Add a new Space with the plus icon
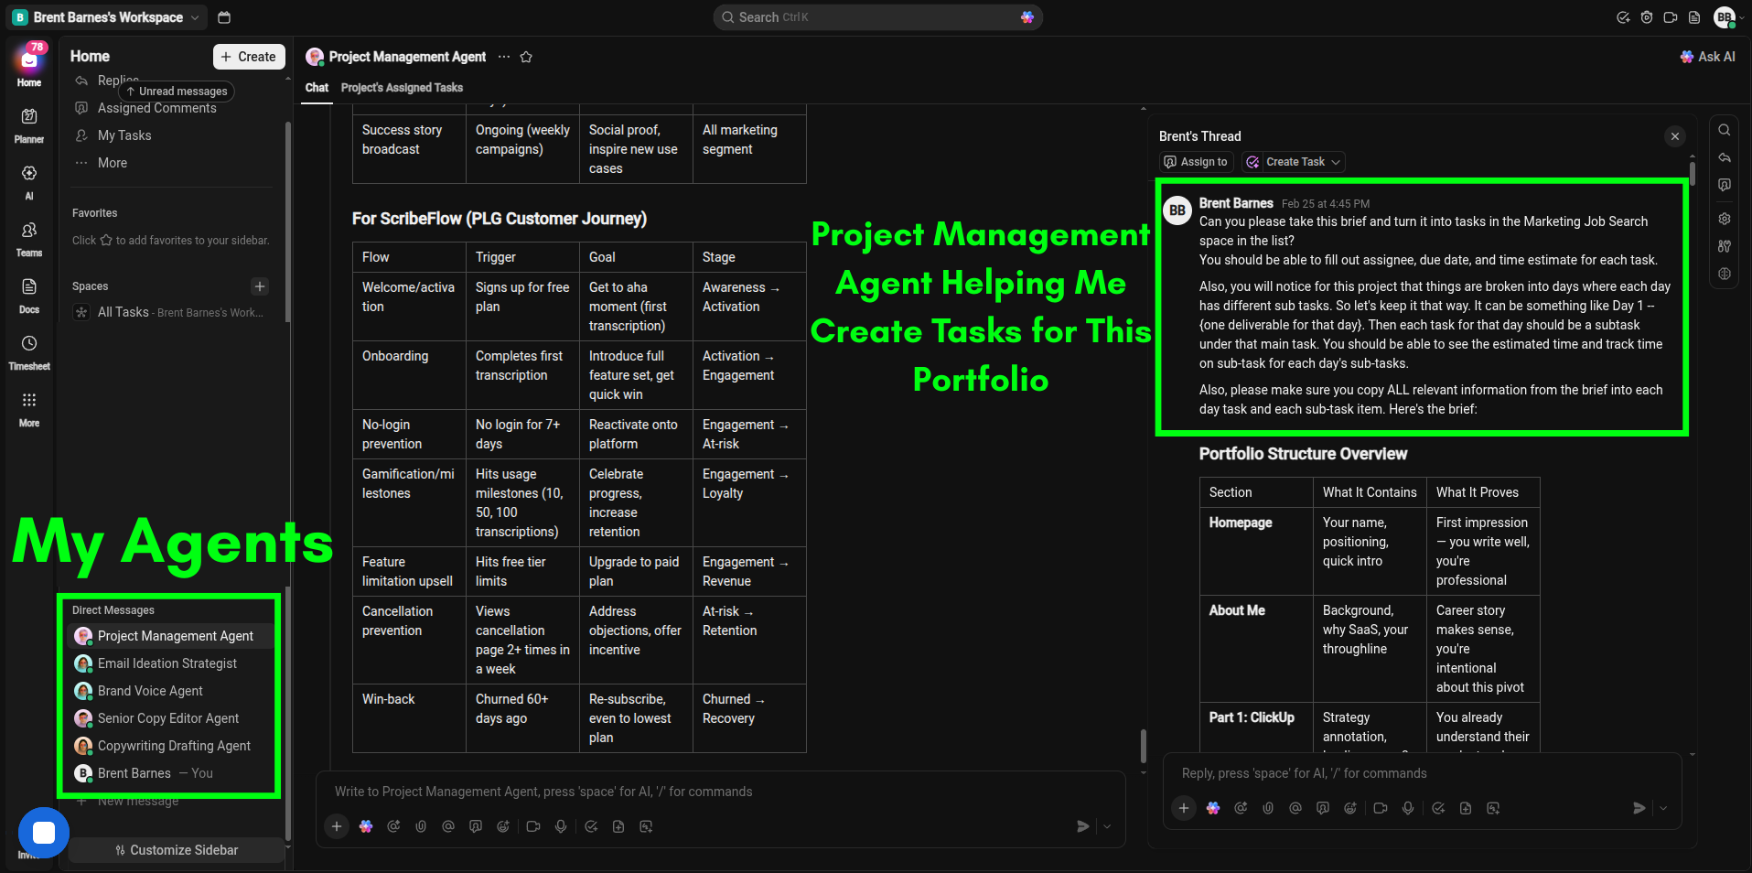The height and width of the screenshot is (873, 1752). [260, 286]
